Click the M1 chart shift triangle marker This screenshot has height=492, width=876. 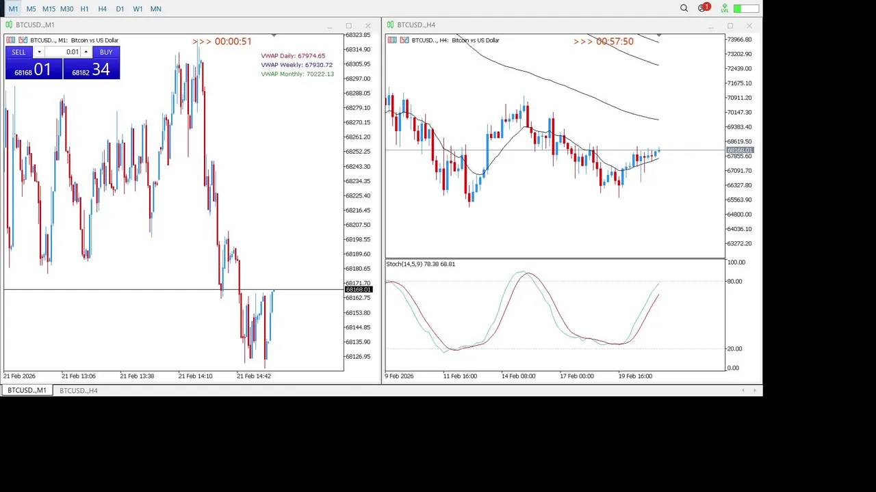click(x=274, y=36)
